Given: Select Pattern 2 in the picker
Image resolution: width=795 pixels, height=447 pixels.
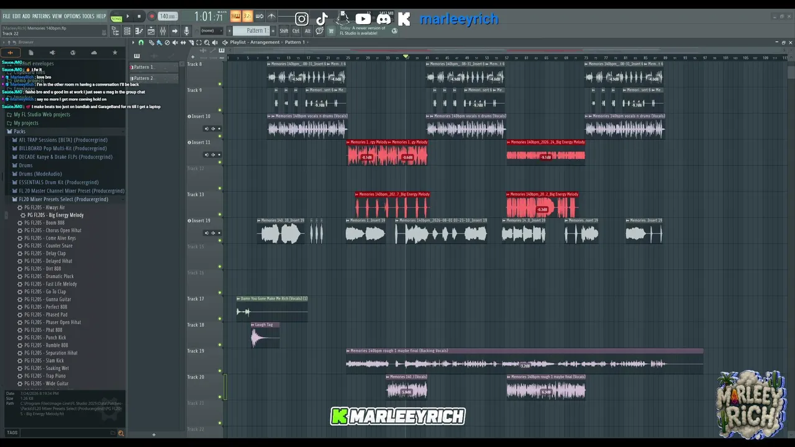Looking at the screenshot, I should 153,78.
